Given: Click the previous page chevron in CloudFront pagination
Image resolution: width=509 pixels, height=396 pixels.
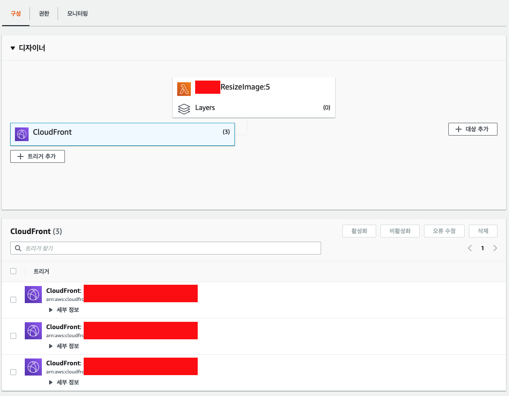Looking at the screenshot, I should point(470,248).
